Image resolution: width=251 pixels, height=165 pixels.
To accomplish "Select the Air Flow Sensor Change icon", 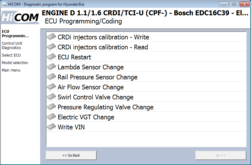I will coord(51,87).
